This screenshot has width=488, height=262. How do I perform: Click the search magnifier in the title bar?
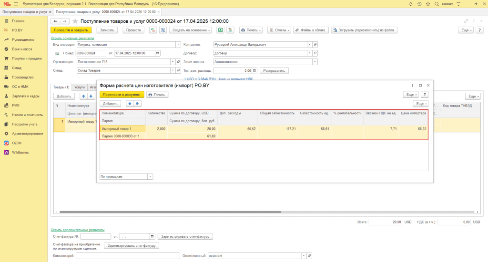pos(437,4)
